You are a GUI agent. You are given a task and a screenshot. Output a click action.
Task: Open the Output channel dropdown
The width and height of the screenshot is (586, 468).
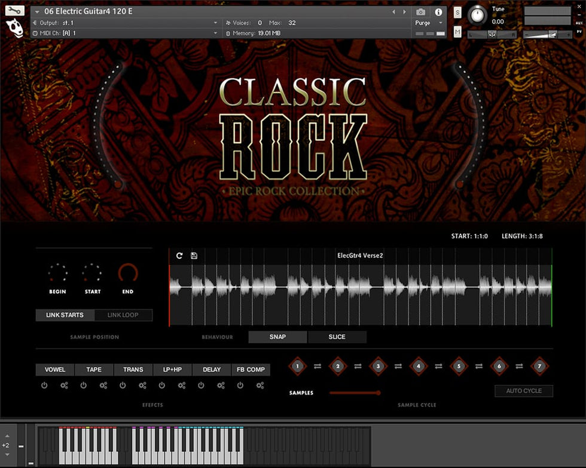tap(215, 23)
